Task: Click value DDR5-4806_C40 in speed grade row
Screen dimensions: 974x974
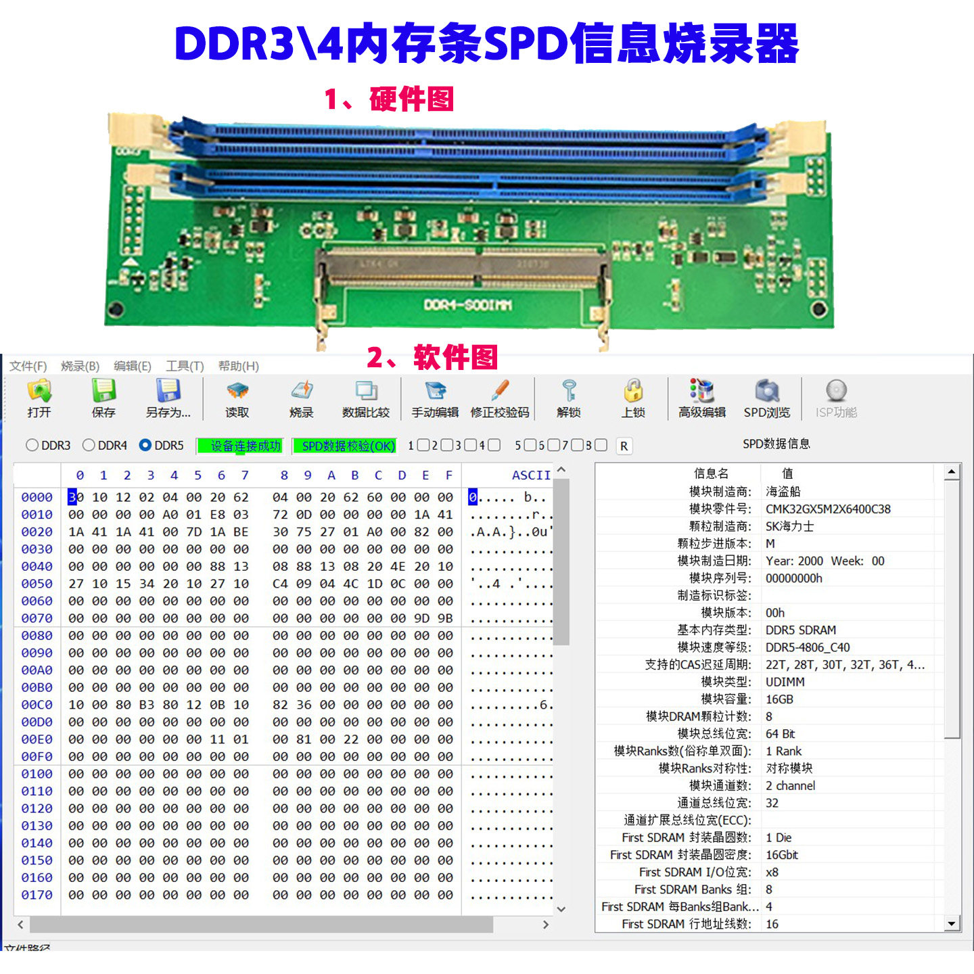Action: click(808, 647)
